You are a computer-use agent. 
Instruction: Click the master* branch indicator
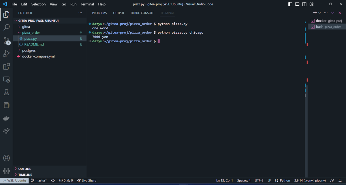39,180
